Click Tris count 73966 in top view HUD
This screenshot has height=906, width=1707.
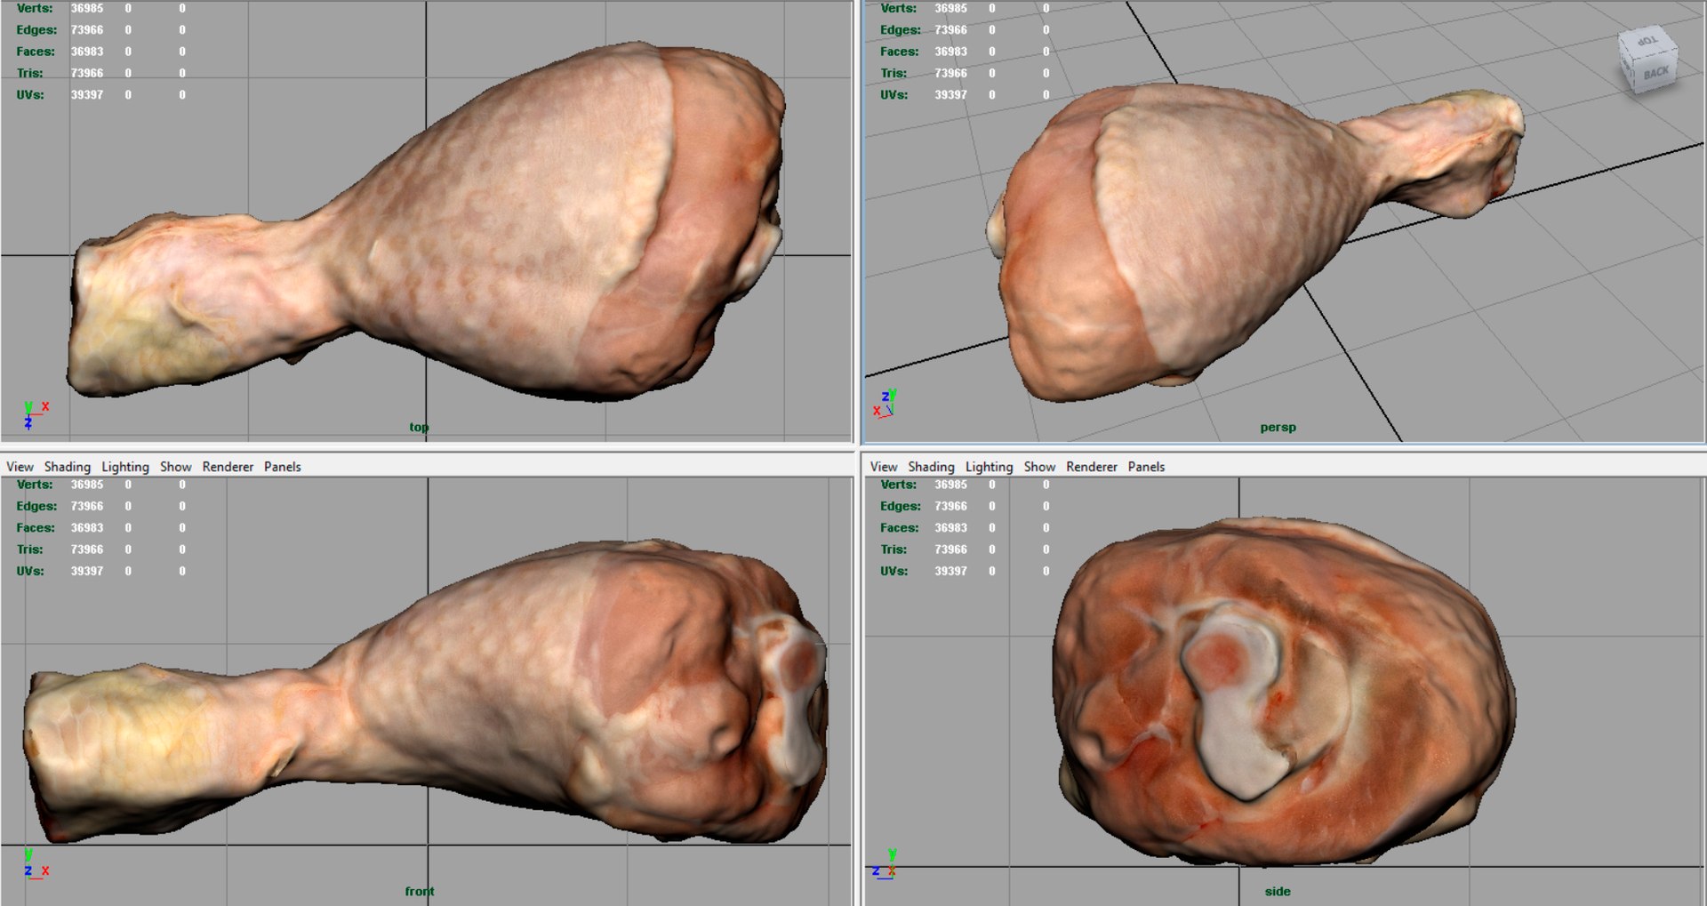87,73
